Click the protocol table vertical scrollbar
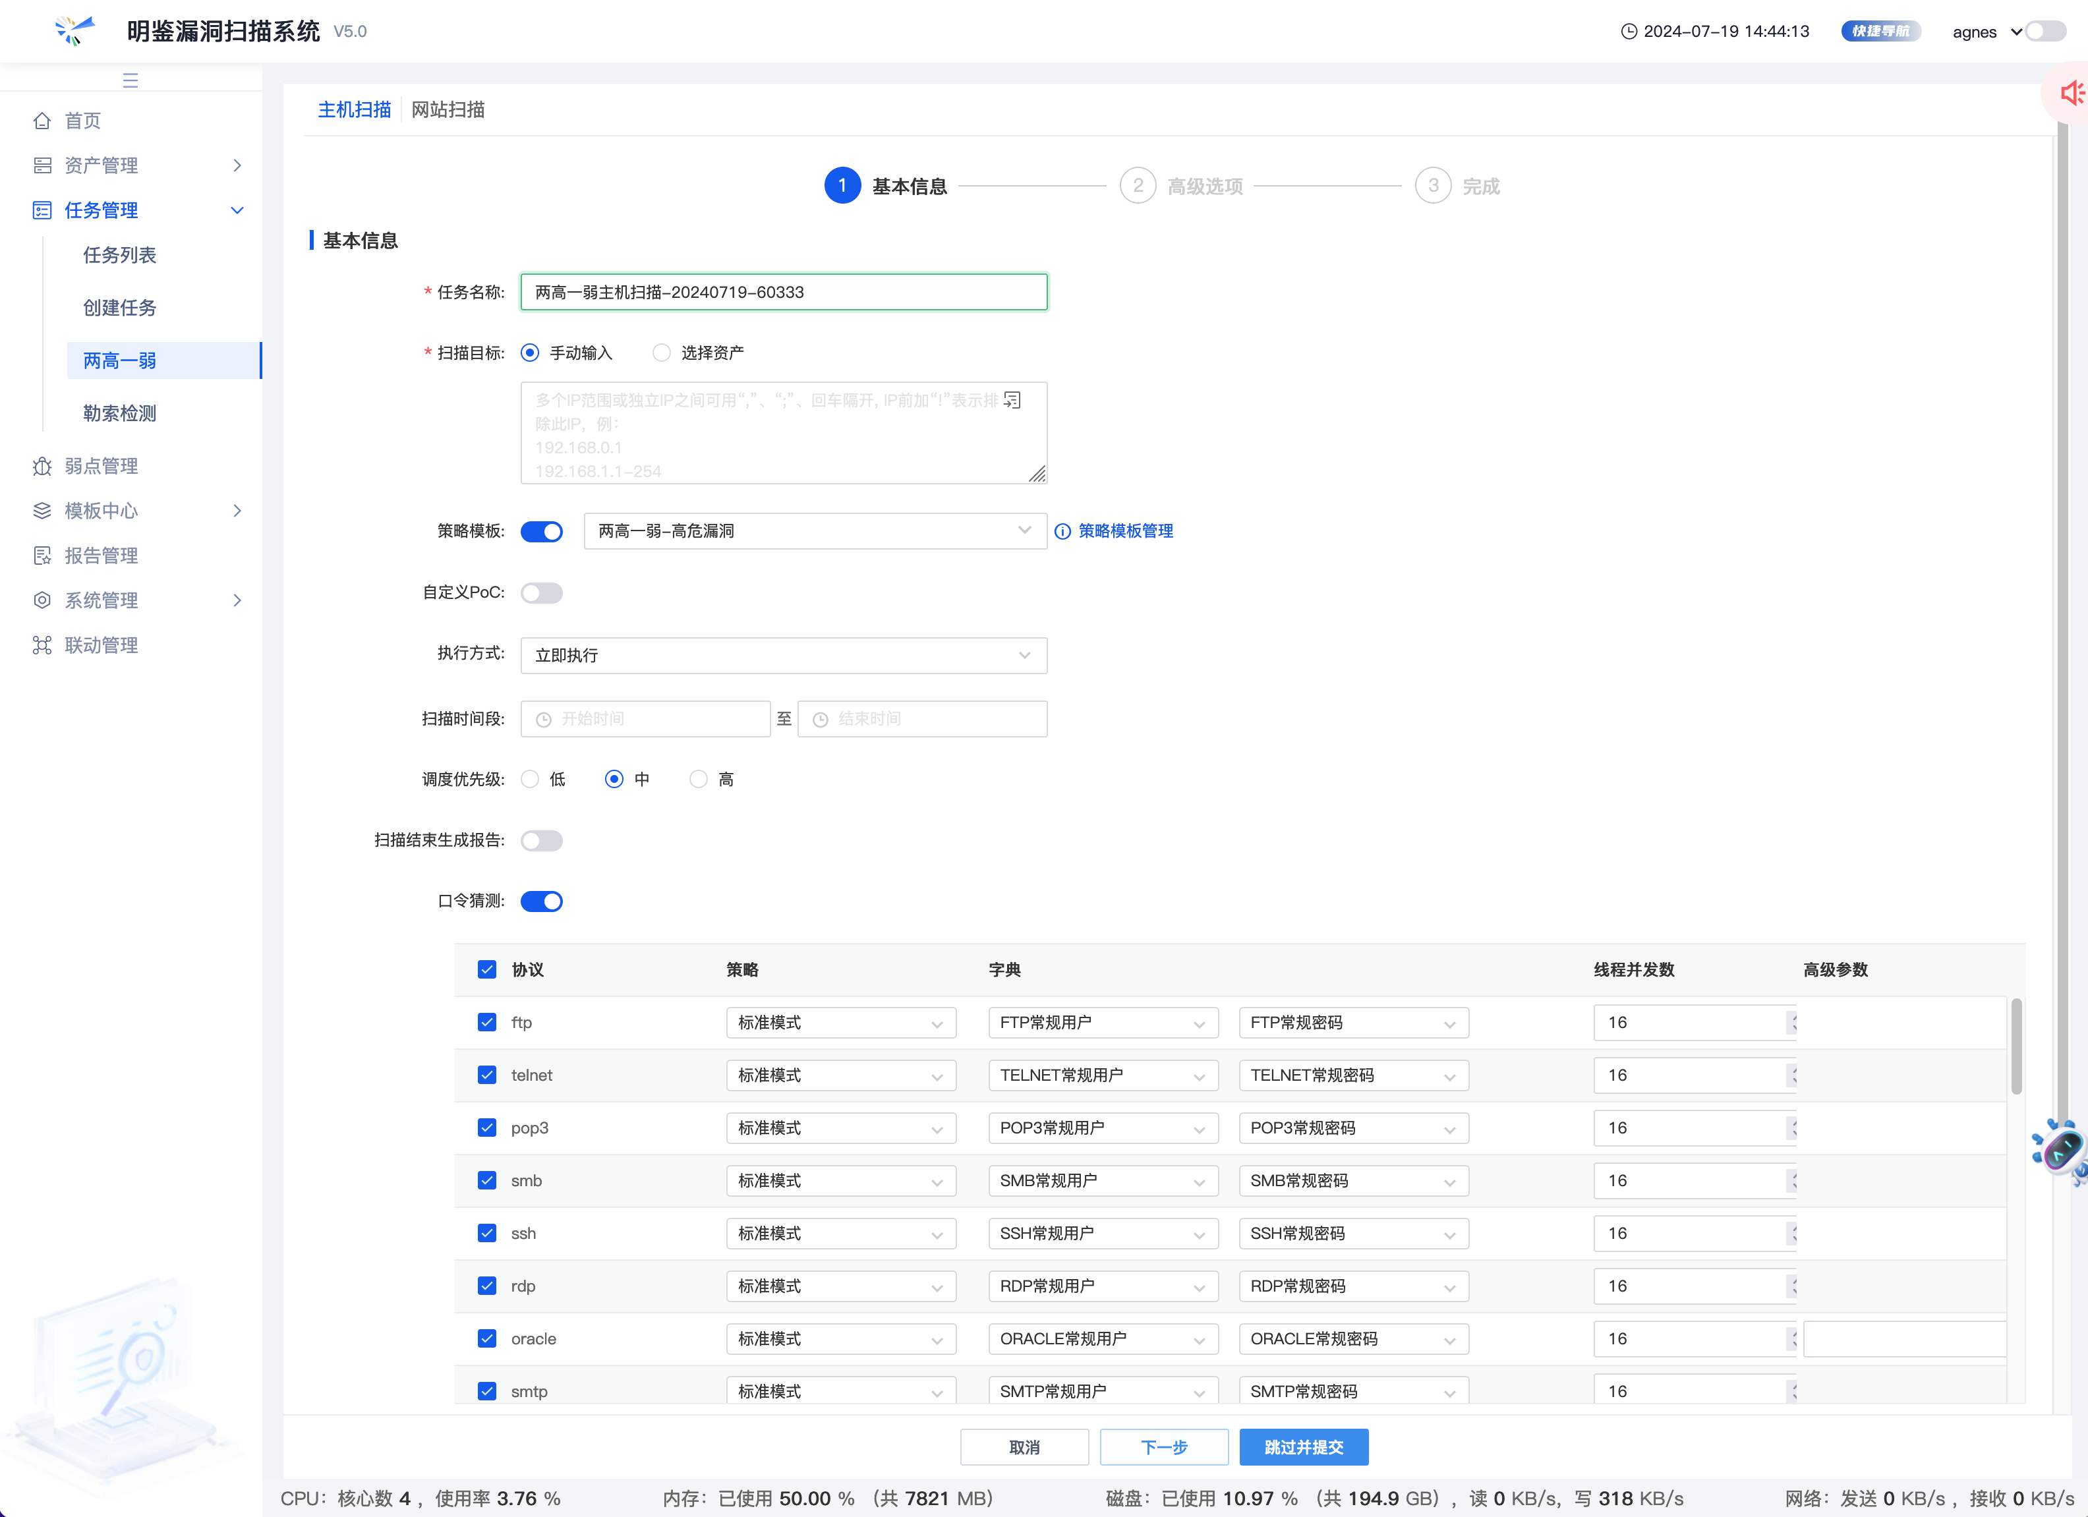 (2016, 1048)
